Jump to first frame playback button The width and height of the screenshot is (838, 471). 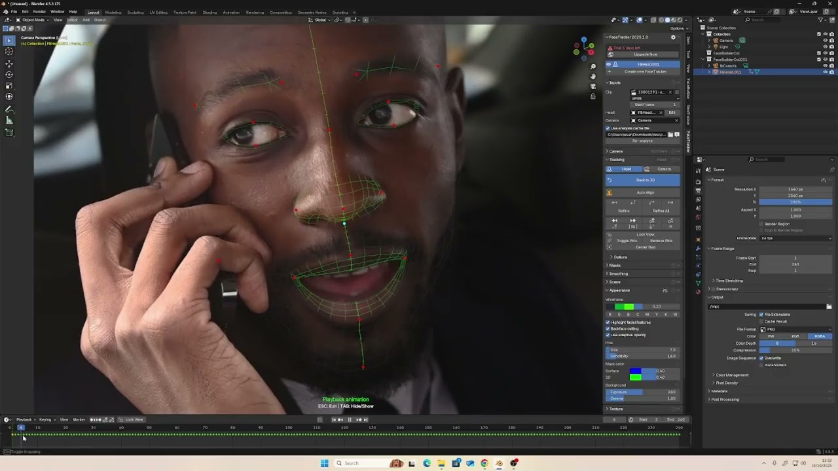tap(334, 419)
